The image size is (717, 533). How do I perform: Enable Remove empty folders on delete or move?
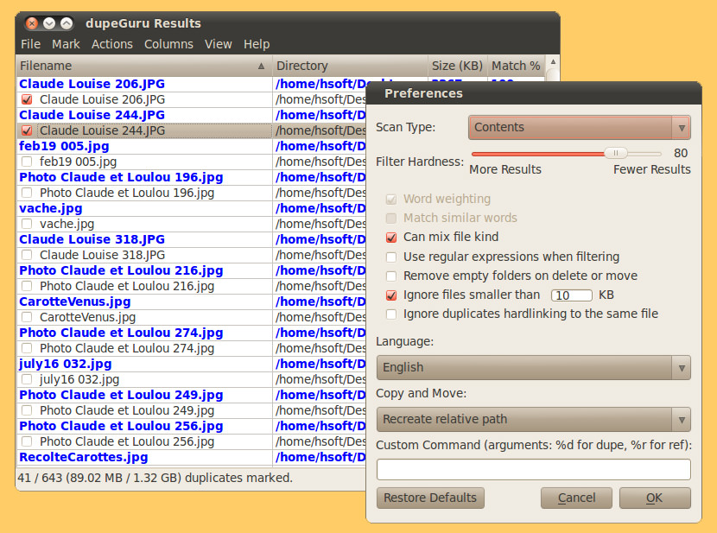tap(391, 276)
